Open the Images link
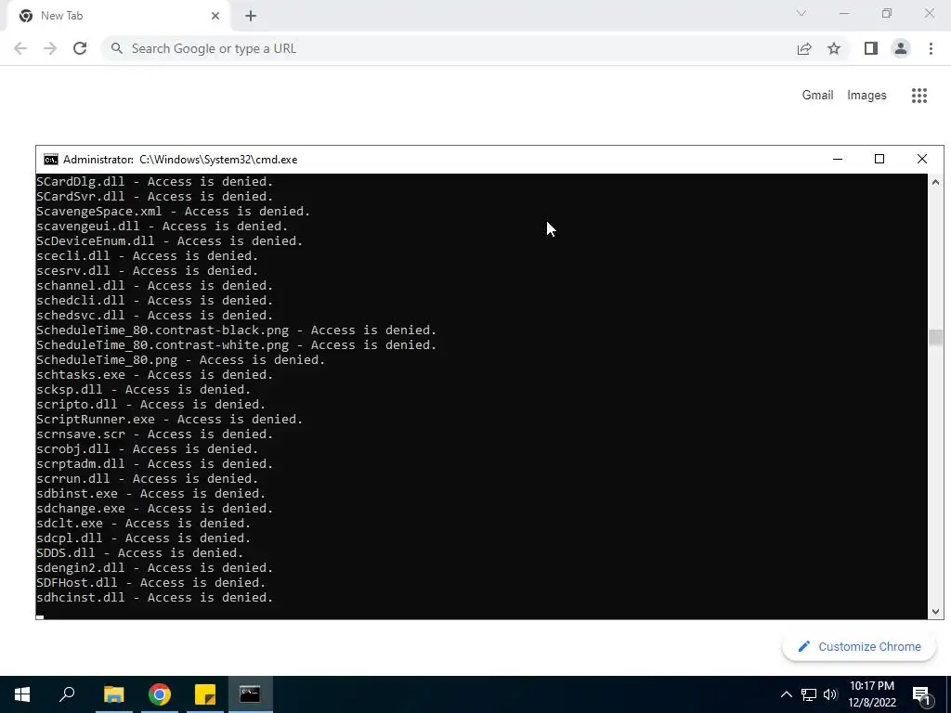This screenshot has height=713, width=951. (866, 96)
